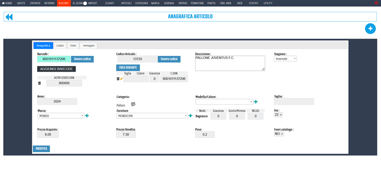Click the red power icon
The height and width of the screenshot is (188, 381).
pyautogui.click(x=376, y=3)
